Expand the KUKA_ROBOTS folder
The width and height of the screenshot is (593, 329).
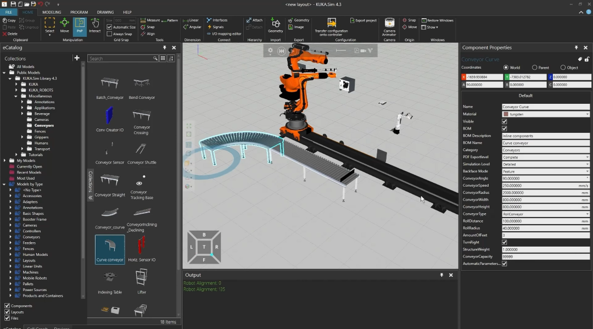(x=16, y=90)
